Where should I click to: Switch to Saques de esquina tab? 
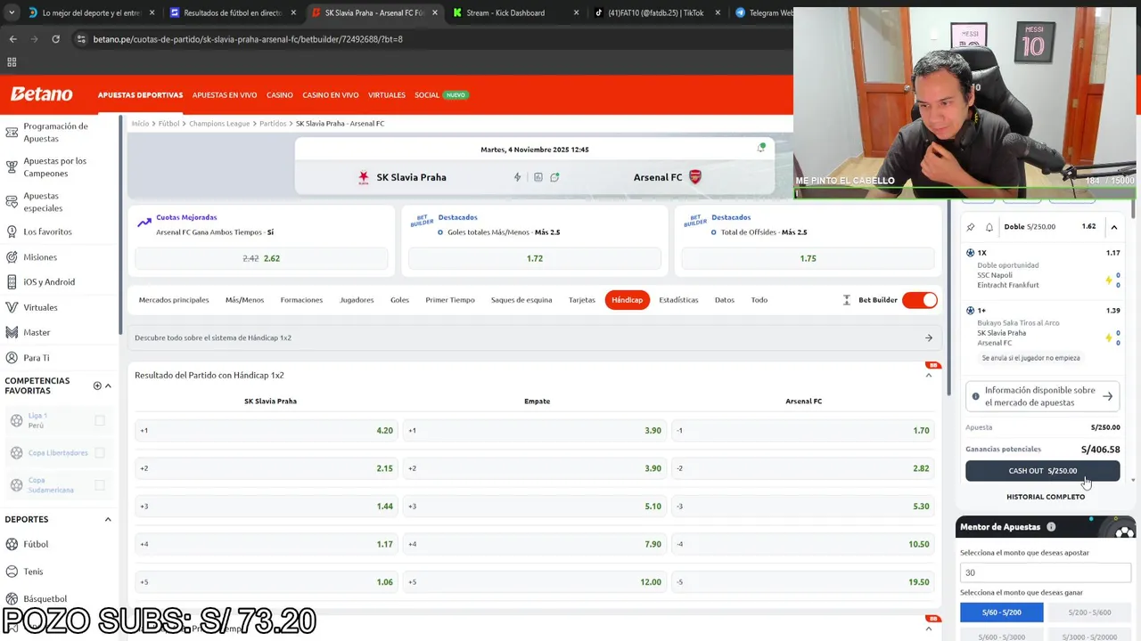point(521,300)
